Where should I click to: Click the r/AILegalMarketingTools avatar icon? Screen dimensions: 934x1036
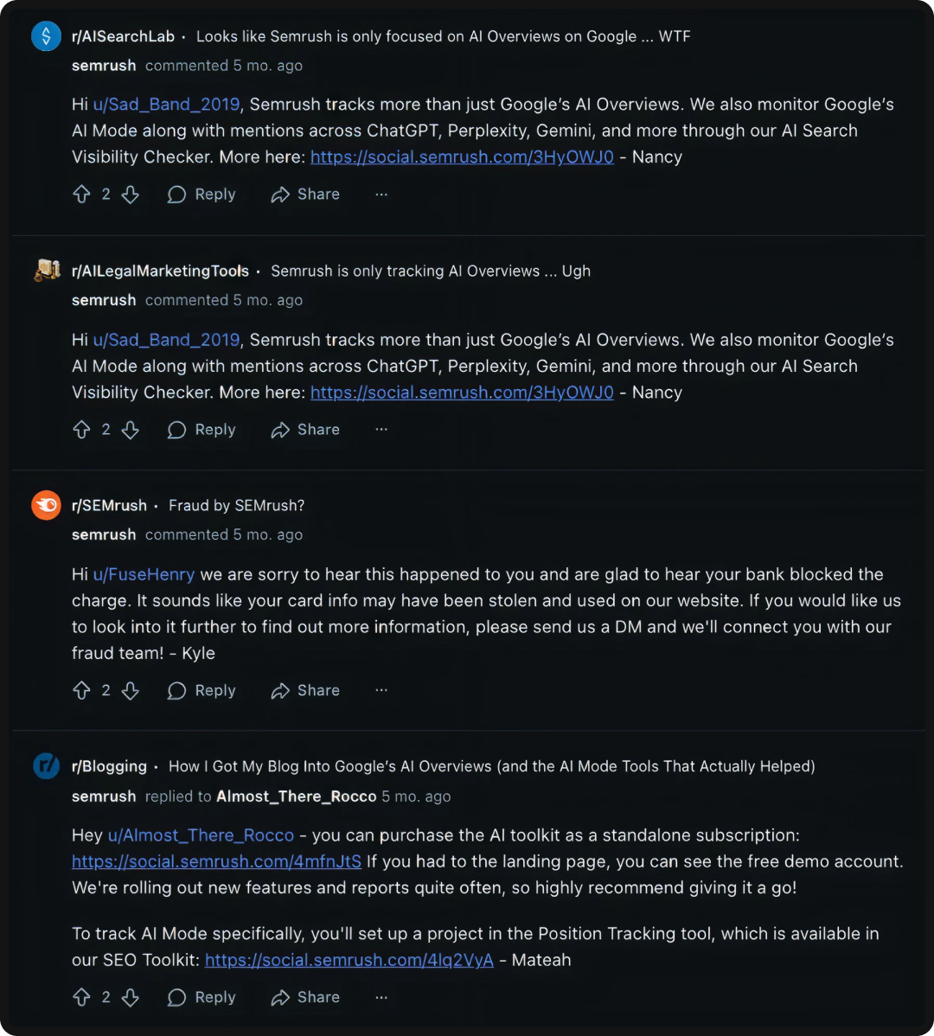[46, 271]
